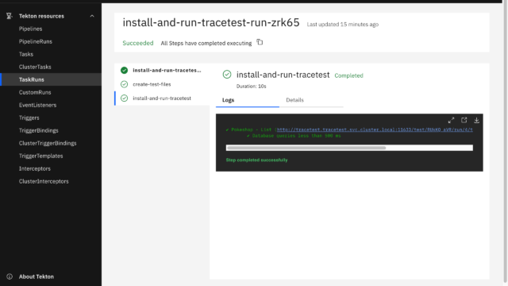Open ClusterTriggerBindings in the sidebar
Screen dimensions: 508x286
point(48,143)
